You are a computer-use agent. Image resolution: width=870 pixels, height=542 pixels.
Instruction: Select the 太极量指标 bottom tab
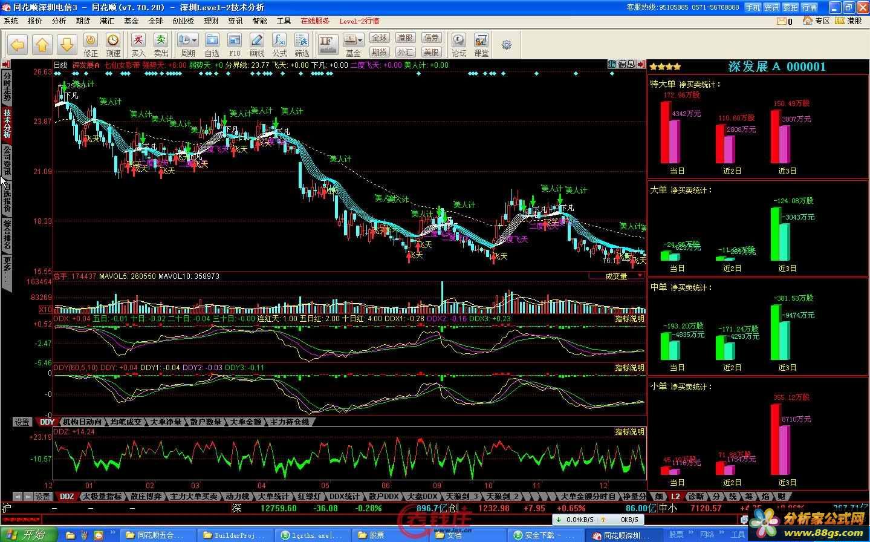point(102,496)
